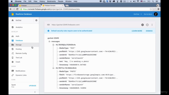
Task: Collapse the sidebar with chevron arrow
Action: tap(35, 92)
